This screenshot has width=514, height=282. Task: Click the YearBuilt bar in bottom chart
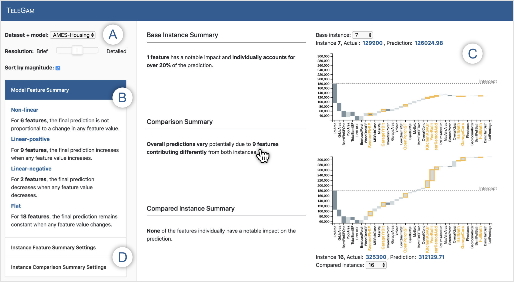[432, 175]
